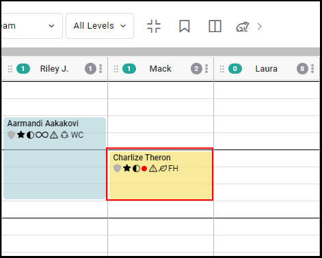Click the collapse view arrows icon

[x=154, y=26]
